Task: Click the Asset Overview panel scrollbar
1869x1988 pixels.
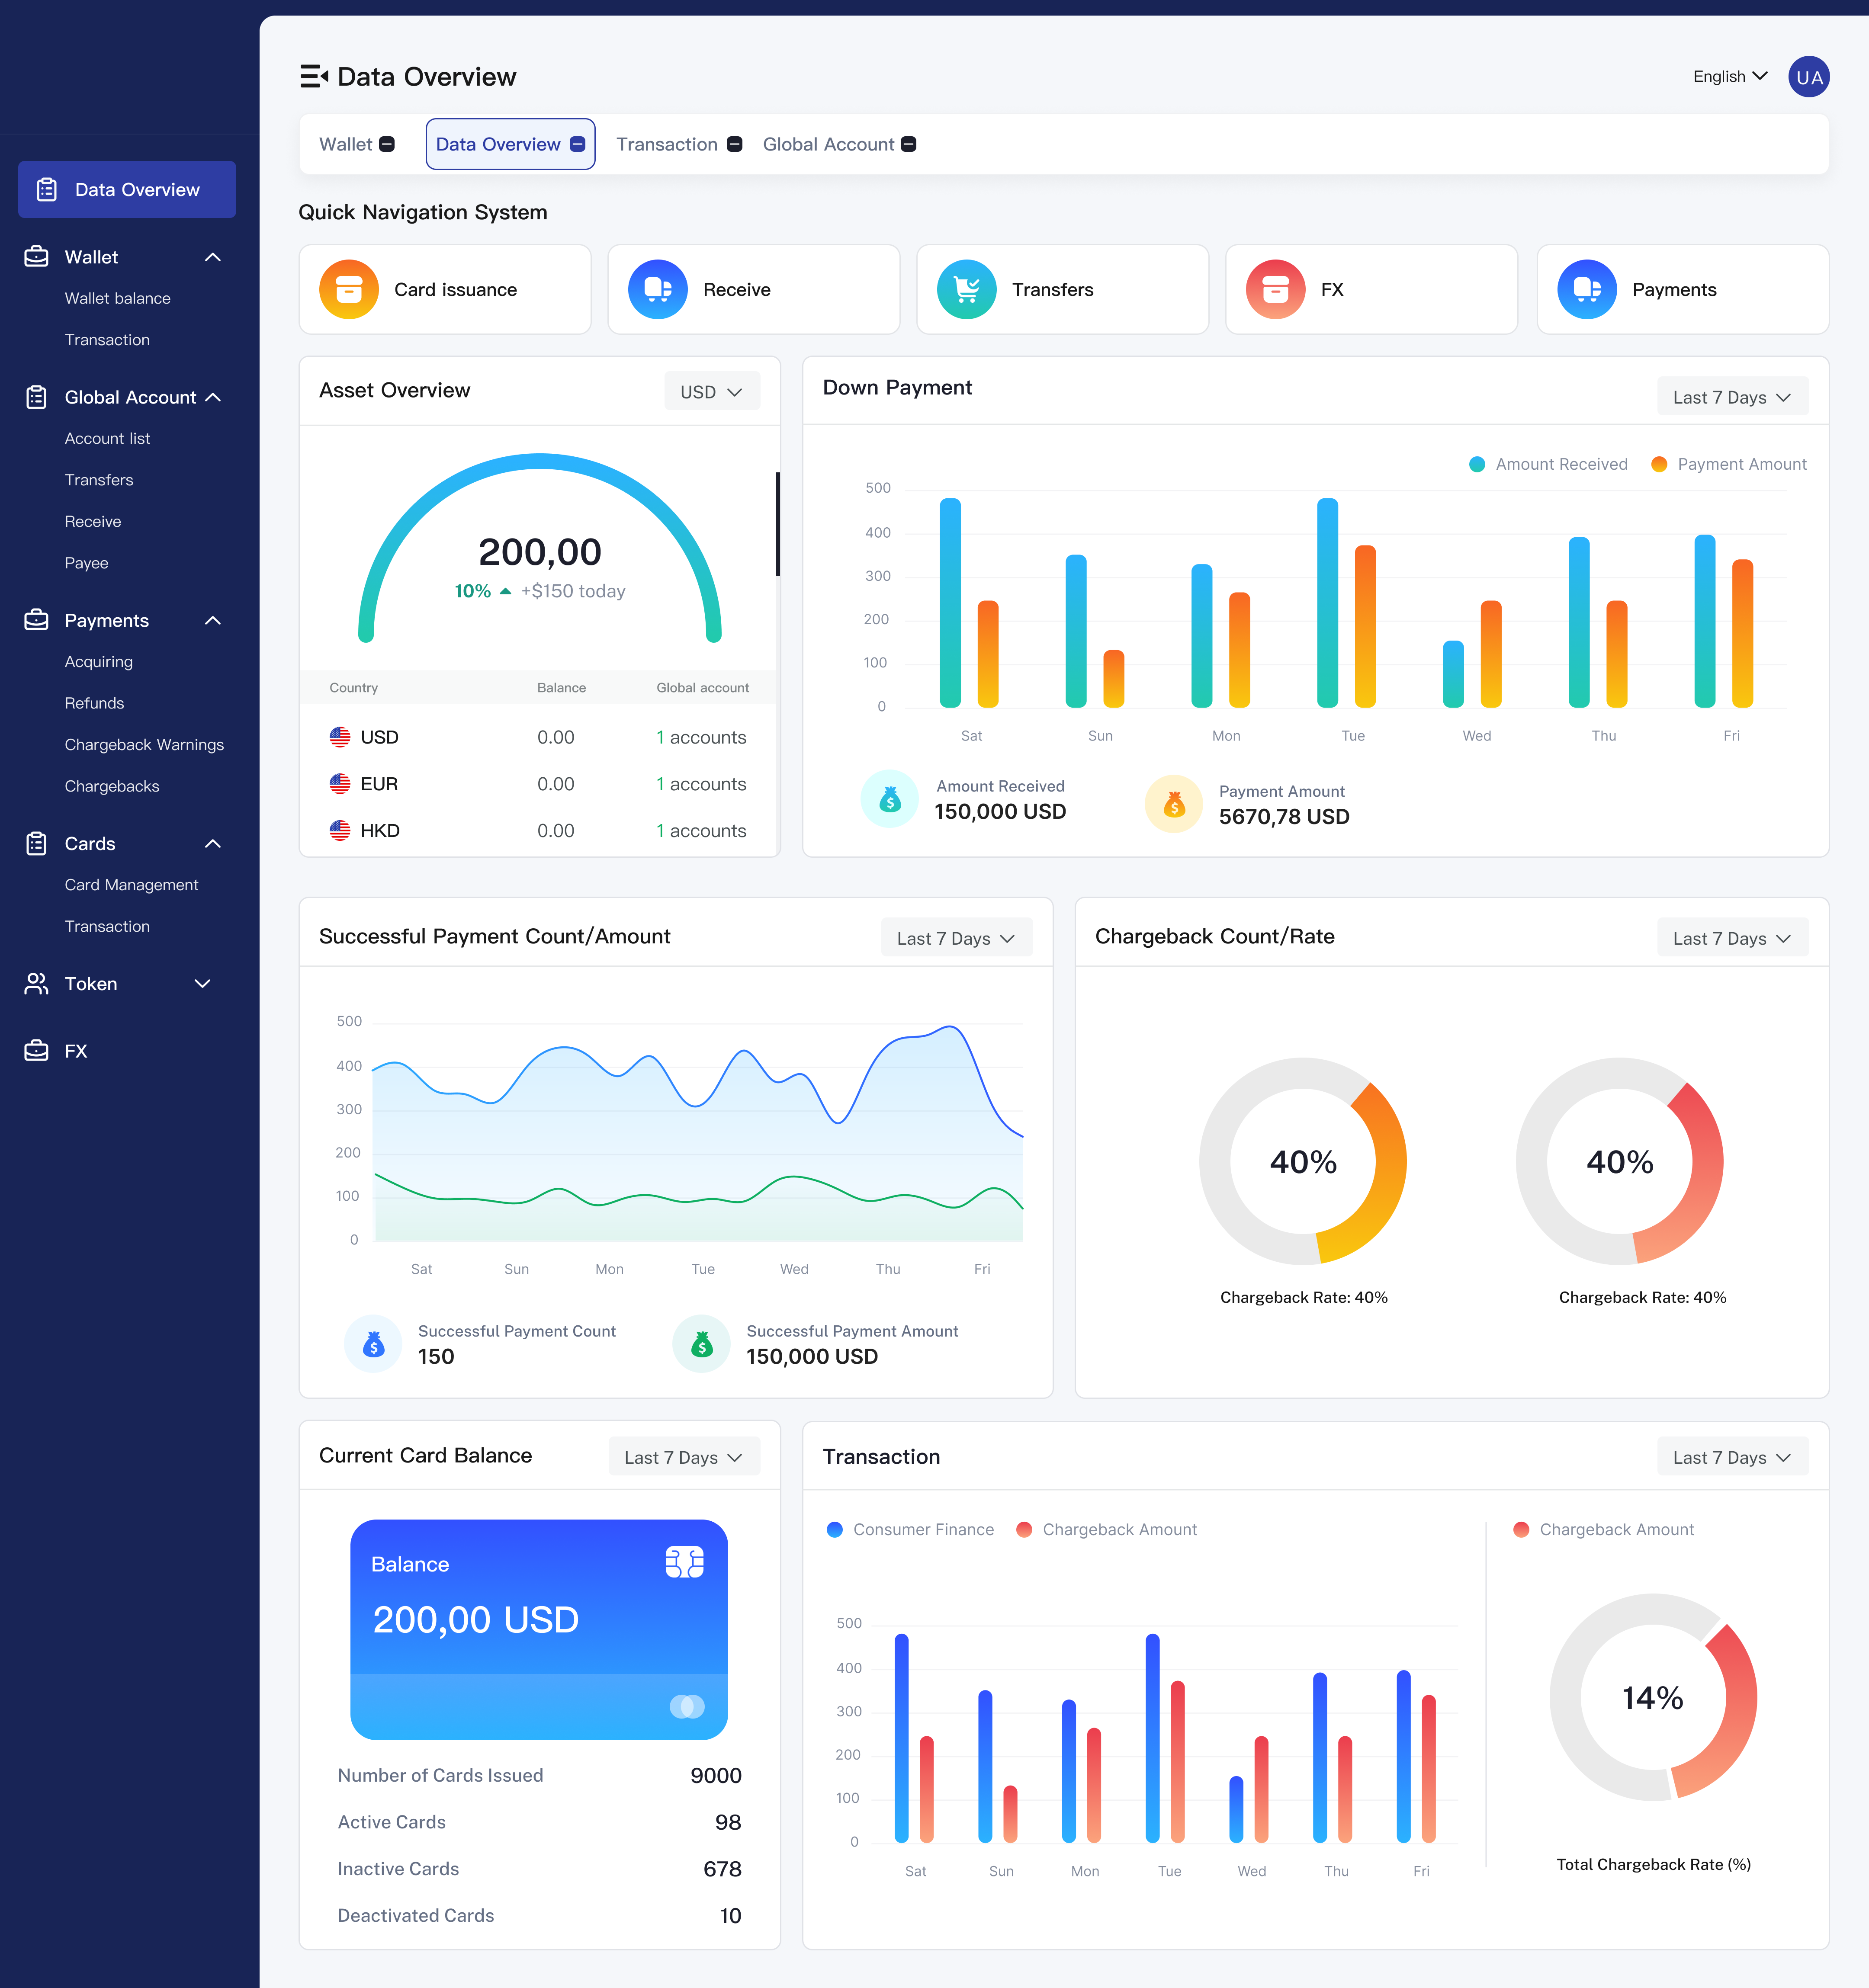Action: tap(777, 524)
